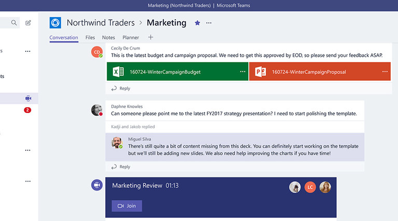Click the red notification badge showing 2
This screenshot has width=398, height=221.
click(27, 110)
